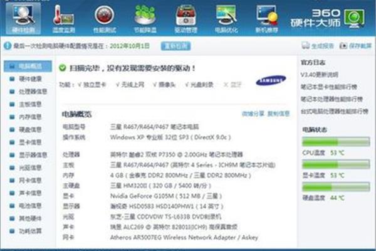376x251 pixels.
Task: Click the P7350 @ 2.00GHz processor value
Action: (177, 154)
